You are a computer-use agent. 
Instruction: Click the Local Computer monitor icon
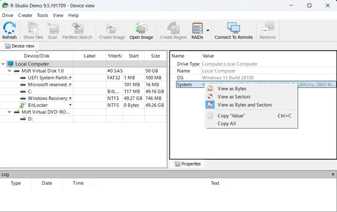10,64
